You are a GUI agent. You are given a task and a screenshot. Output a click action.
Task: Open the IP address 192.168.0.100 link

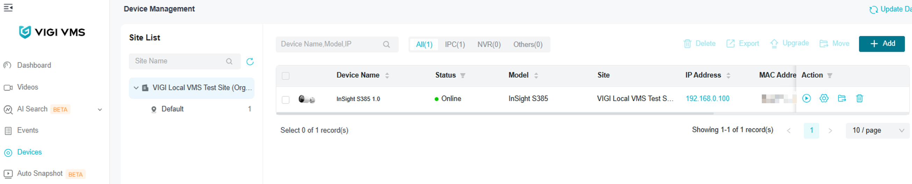tap(708, 99)
